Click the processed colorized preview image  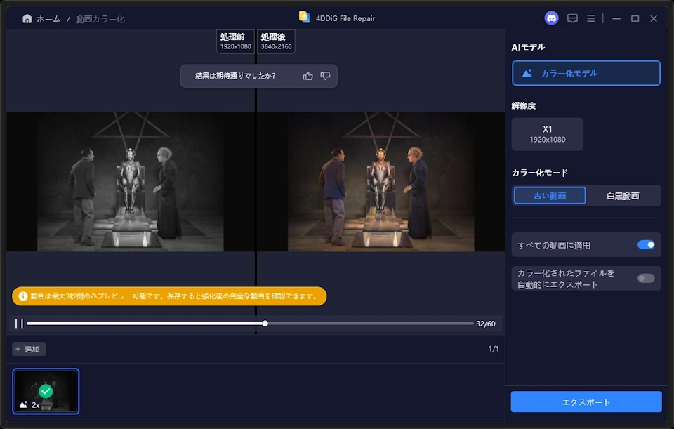coord(381,182)
